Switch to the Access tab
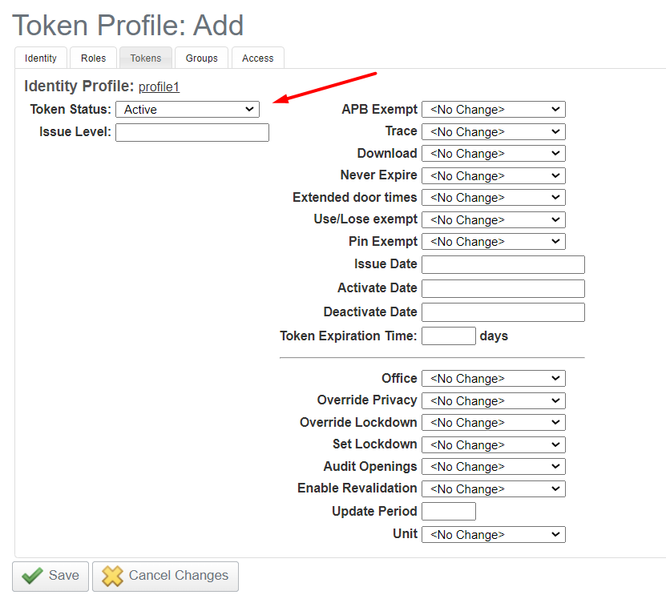This screenshot has width=666, height=611. pyautogui.click(x=257, y=58)
